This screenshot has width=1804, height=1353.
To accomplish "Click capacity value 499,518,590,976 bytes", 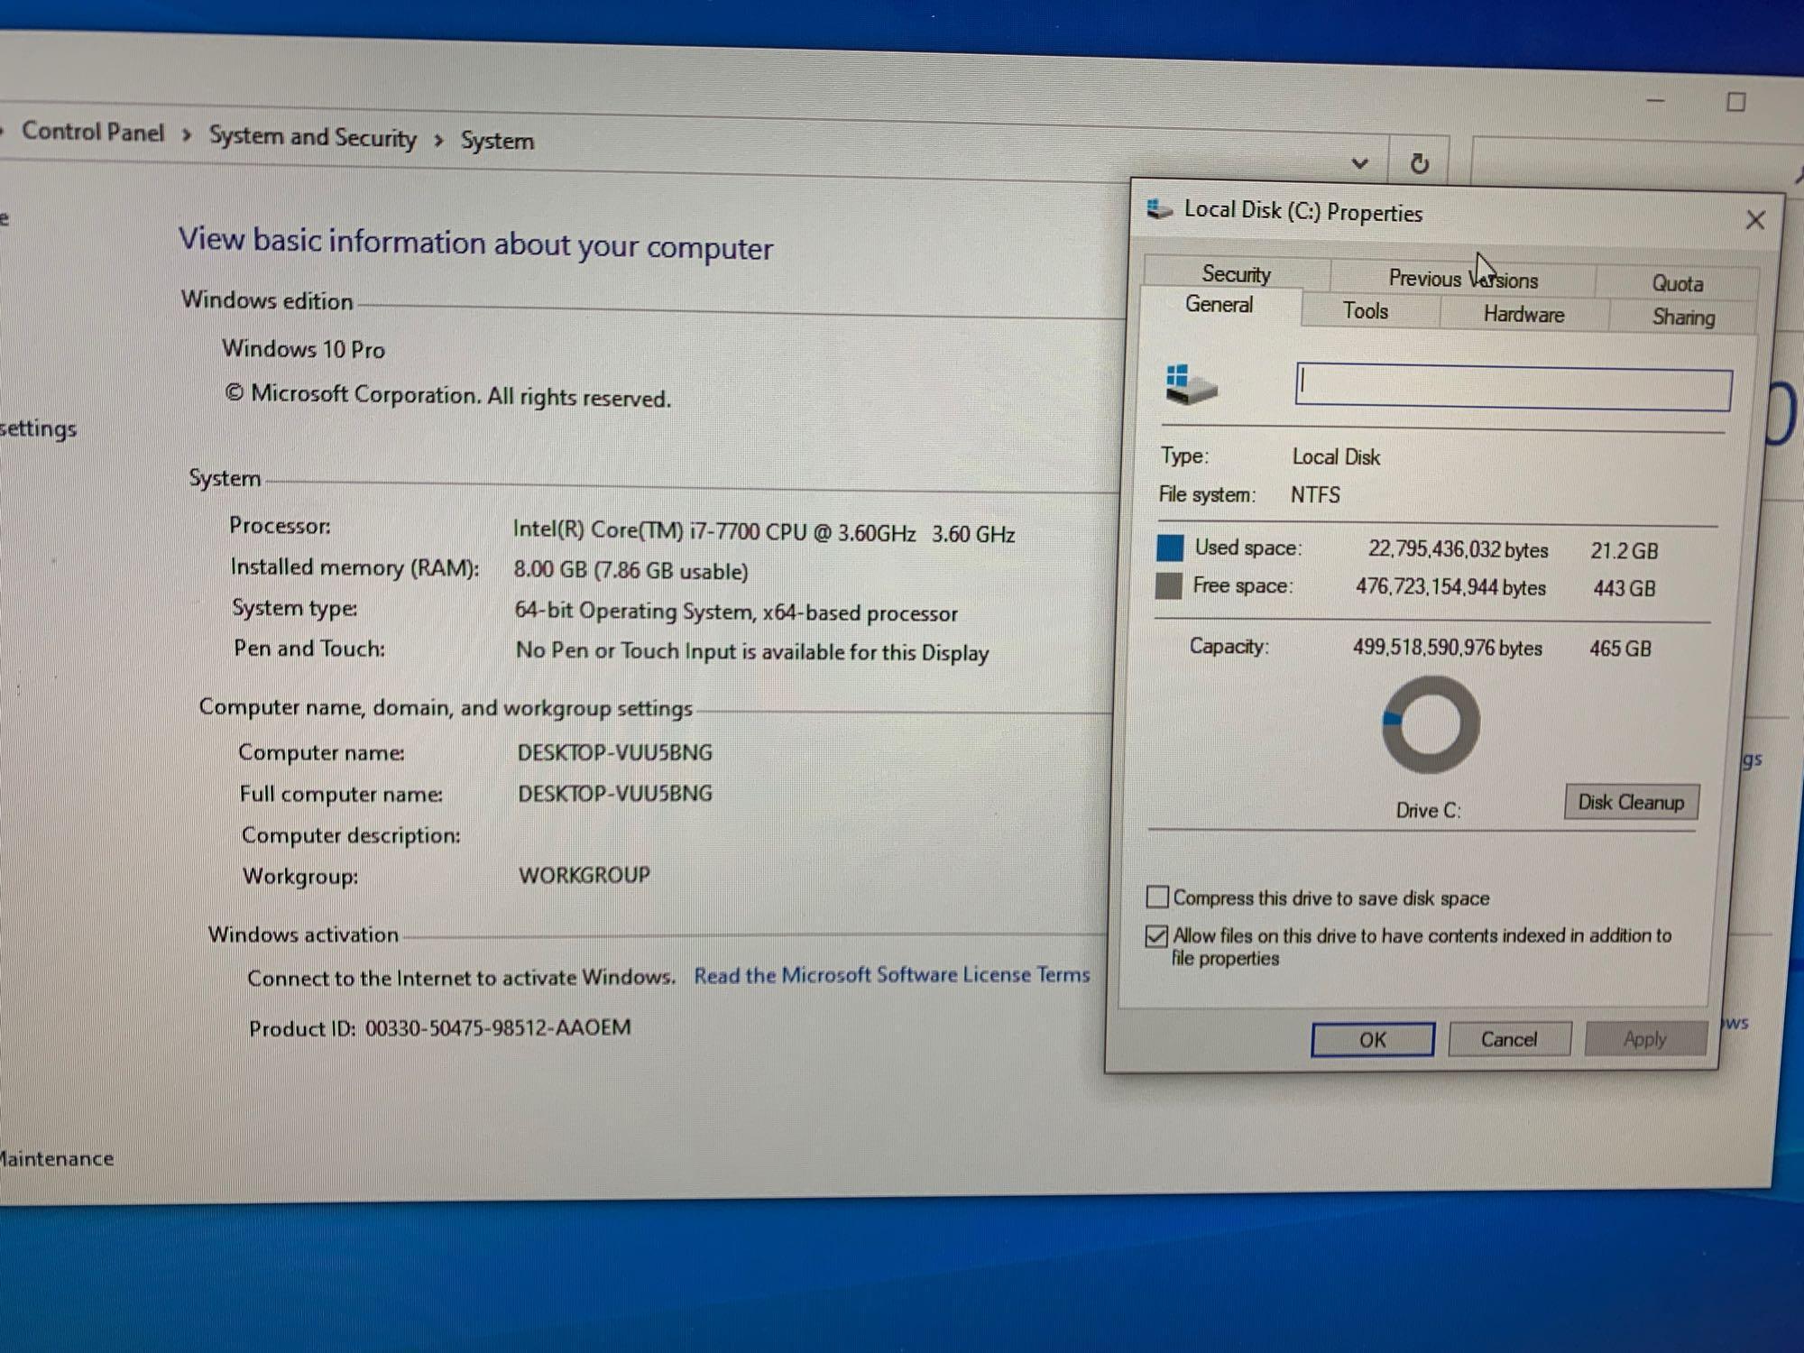I will 1447,648.
